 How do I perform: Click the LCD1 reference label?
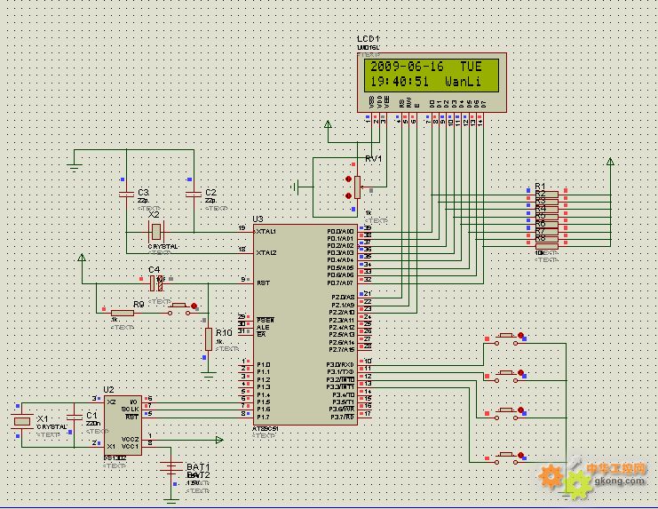coord(369,39)
